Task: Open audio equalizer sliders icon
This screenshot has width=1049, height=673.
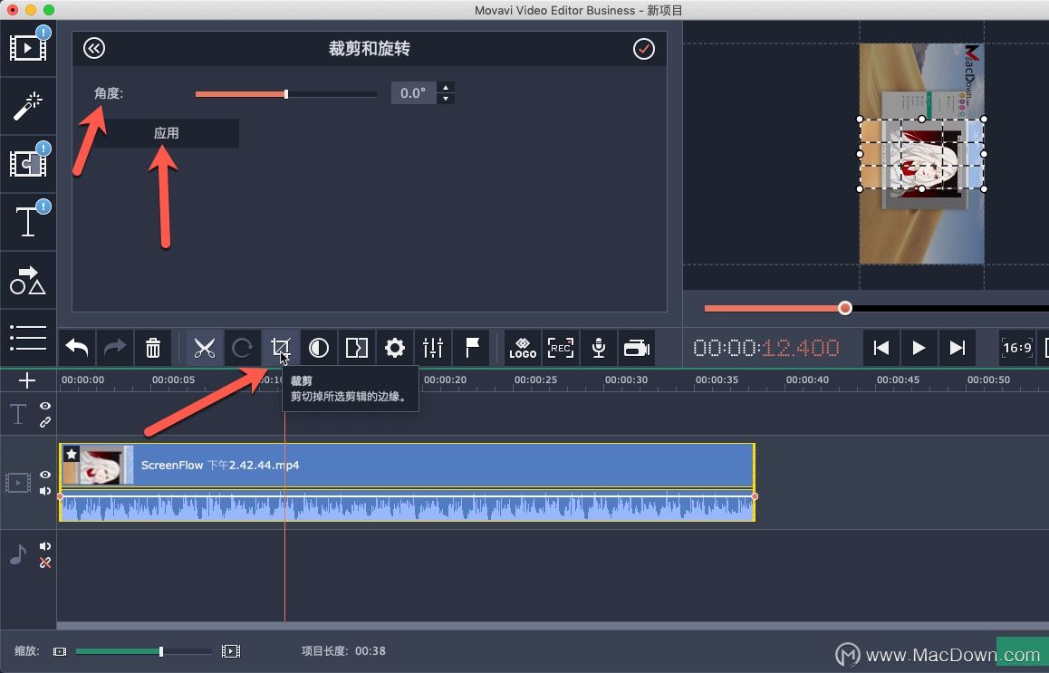Action: point(433,348)
